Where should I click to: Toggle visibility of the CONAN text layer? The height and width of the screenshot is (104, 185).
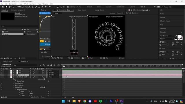coord(1,77)
